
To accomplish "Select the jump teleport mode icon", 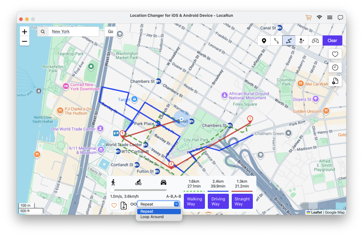I will pos(302,41).
